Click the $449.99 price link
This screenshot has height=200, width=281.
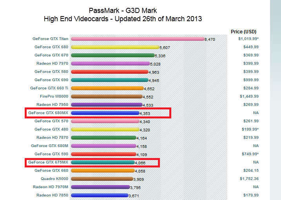click(x=251, y=47)
